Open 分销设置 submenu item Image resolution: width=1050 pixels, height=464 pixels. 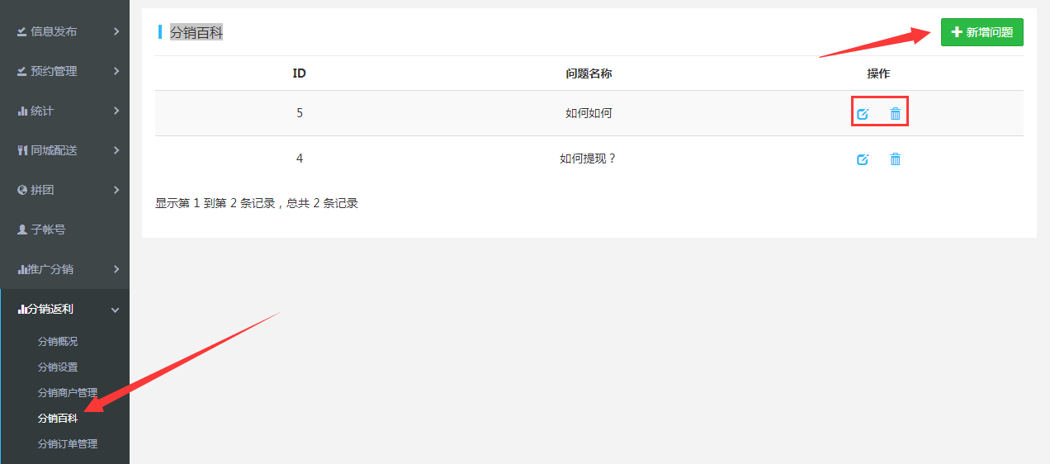click(x=58, y=367)
